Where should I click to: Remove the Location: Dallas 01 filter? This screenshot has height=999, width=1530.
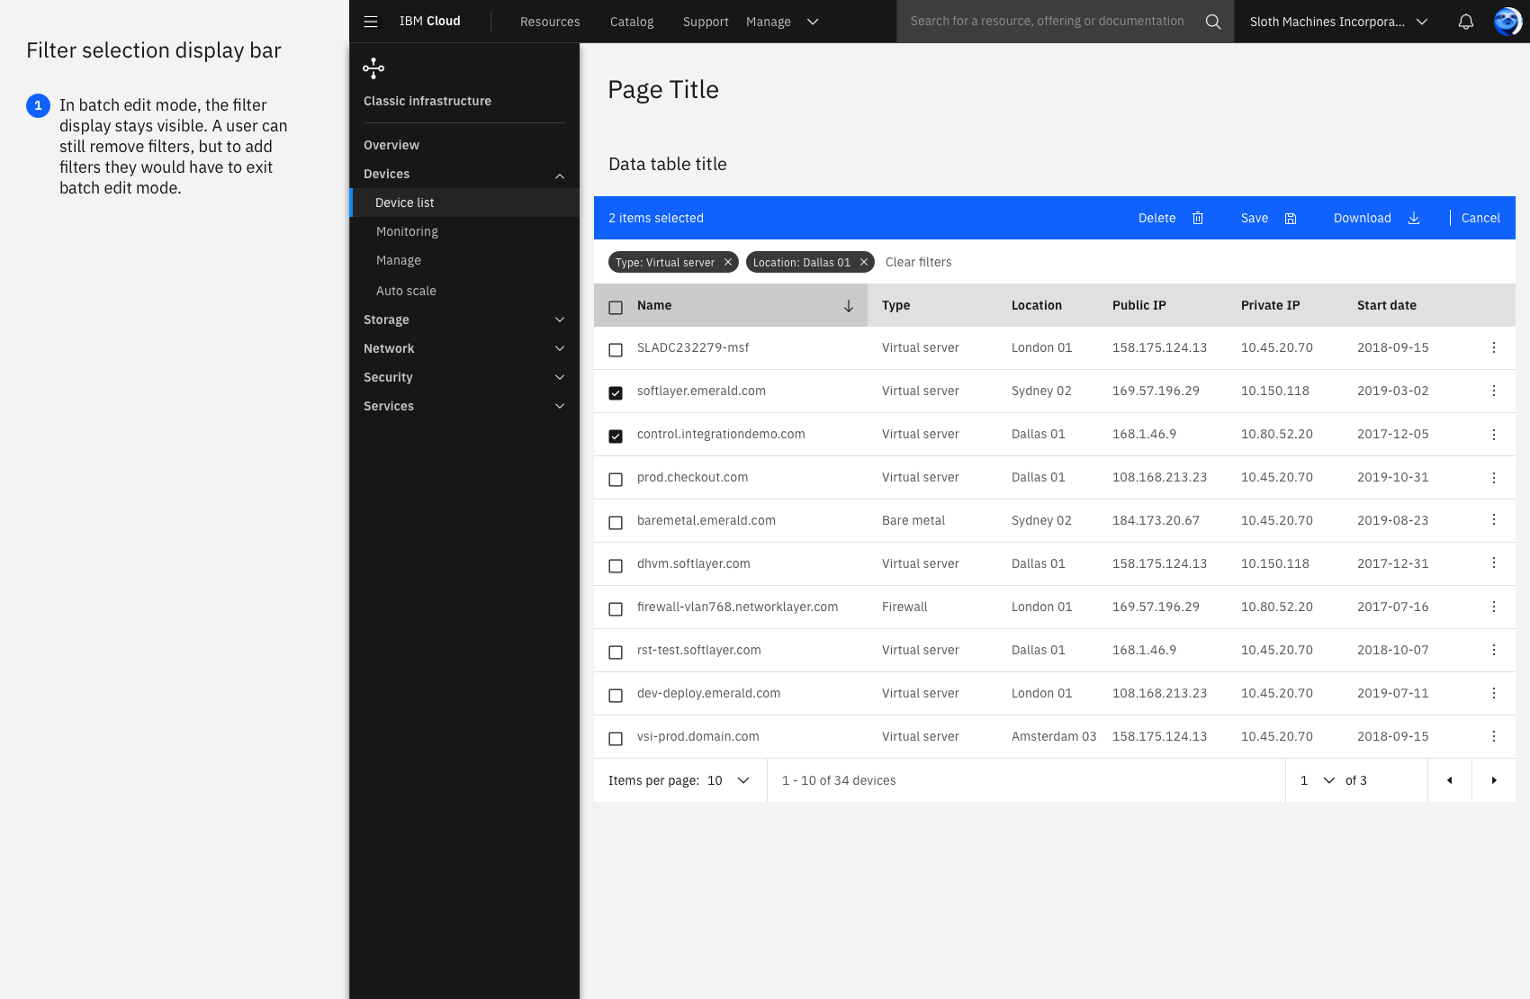pos(864,262)
